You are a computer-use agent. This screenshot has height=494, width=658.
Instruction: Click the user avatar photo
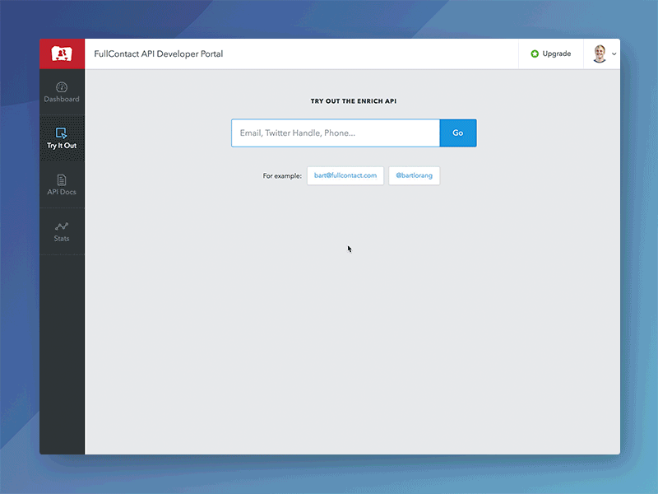pos(600,54)
